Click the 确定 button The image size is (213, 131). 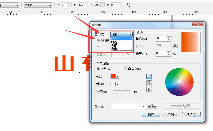click(151, 114)
